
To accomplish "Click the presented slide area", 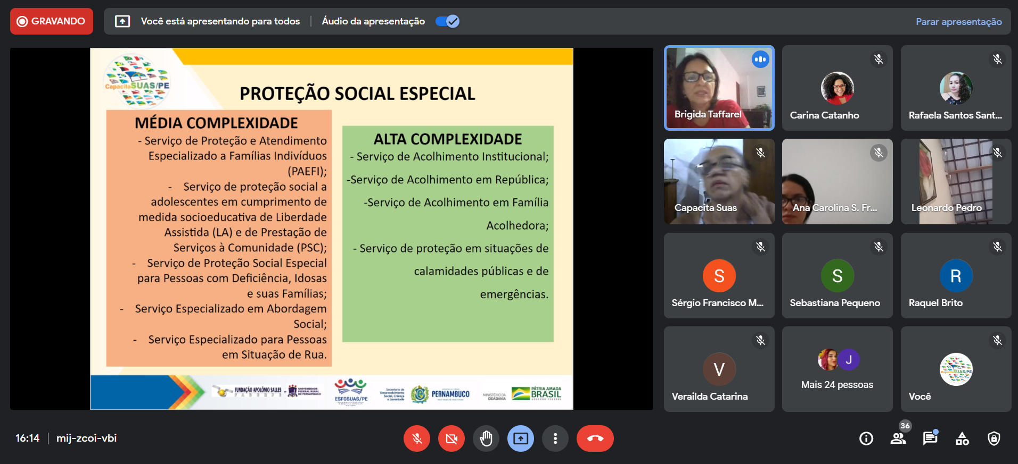I will pyautogui.click(x=331, y=229).
